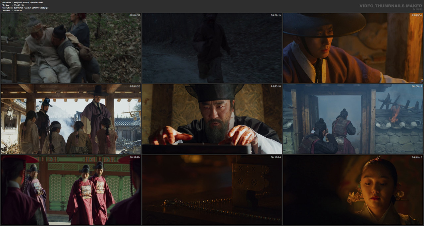Open the bearded man thumbnail at 00:23:10

pyautogui.click(x=212, y=119)
